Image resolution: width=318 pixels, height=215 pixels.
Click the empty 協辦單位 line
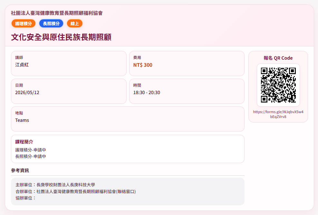tap(26, 198)
